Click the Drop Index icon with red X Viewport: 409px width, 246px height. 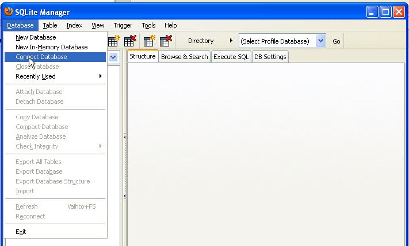point(166,41)
